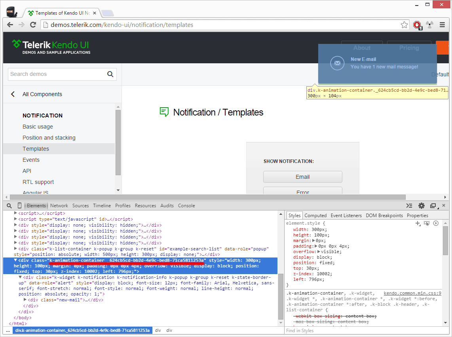The width and height of the screenshot is (452, 337).
Task: Open the Profiles tab
Action: pos(123,206)
